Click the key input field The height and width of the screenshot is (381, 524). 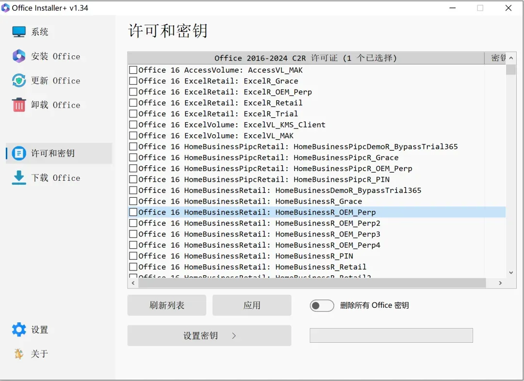(392, 335)
